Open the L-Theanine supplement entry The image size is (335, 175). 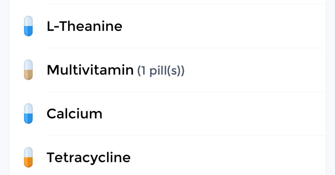click(84, 26)
